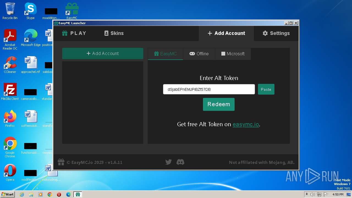Image resolution: width=352 pixels, height=198 pixels.
Task: Focus the Alt Token input field
Action: pos(209,89)
